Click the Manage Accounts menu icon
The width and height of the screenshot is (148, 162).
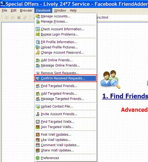pyautogui.click(x=38, y=16)
